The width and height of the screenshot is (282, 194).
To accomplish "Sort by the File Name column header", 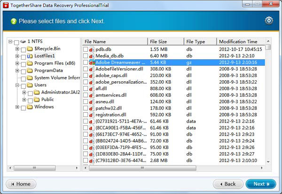I will pos(115,41).
